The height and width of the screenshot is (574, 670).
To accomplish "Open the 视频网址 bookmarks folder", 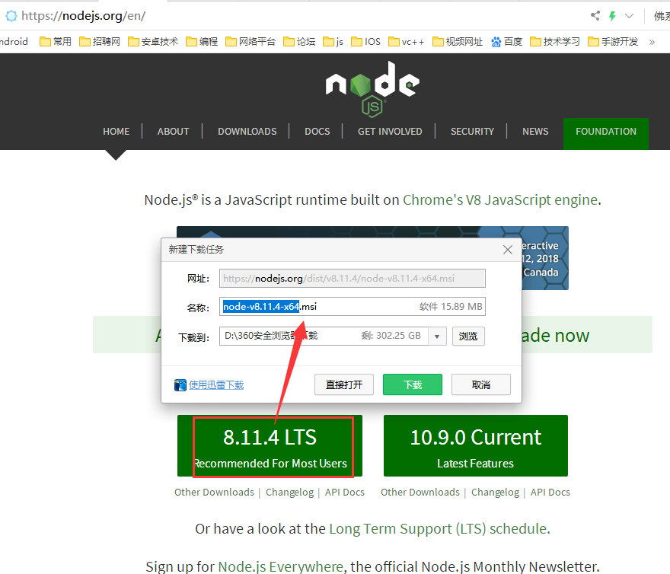I will (x=458, y=41).
